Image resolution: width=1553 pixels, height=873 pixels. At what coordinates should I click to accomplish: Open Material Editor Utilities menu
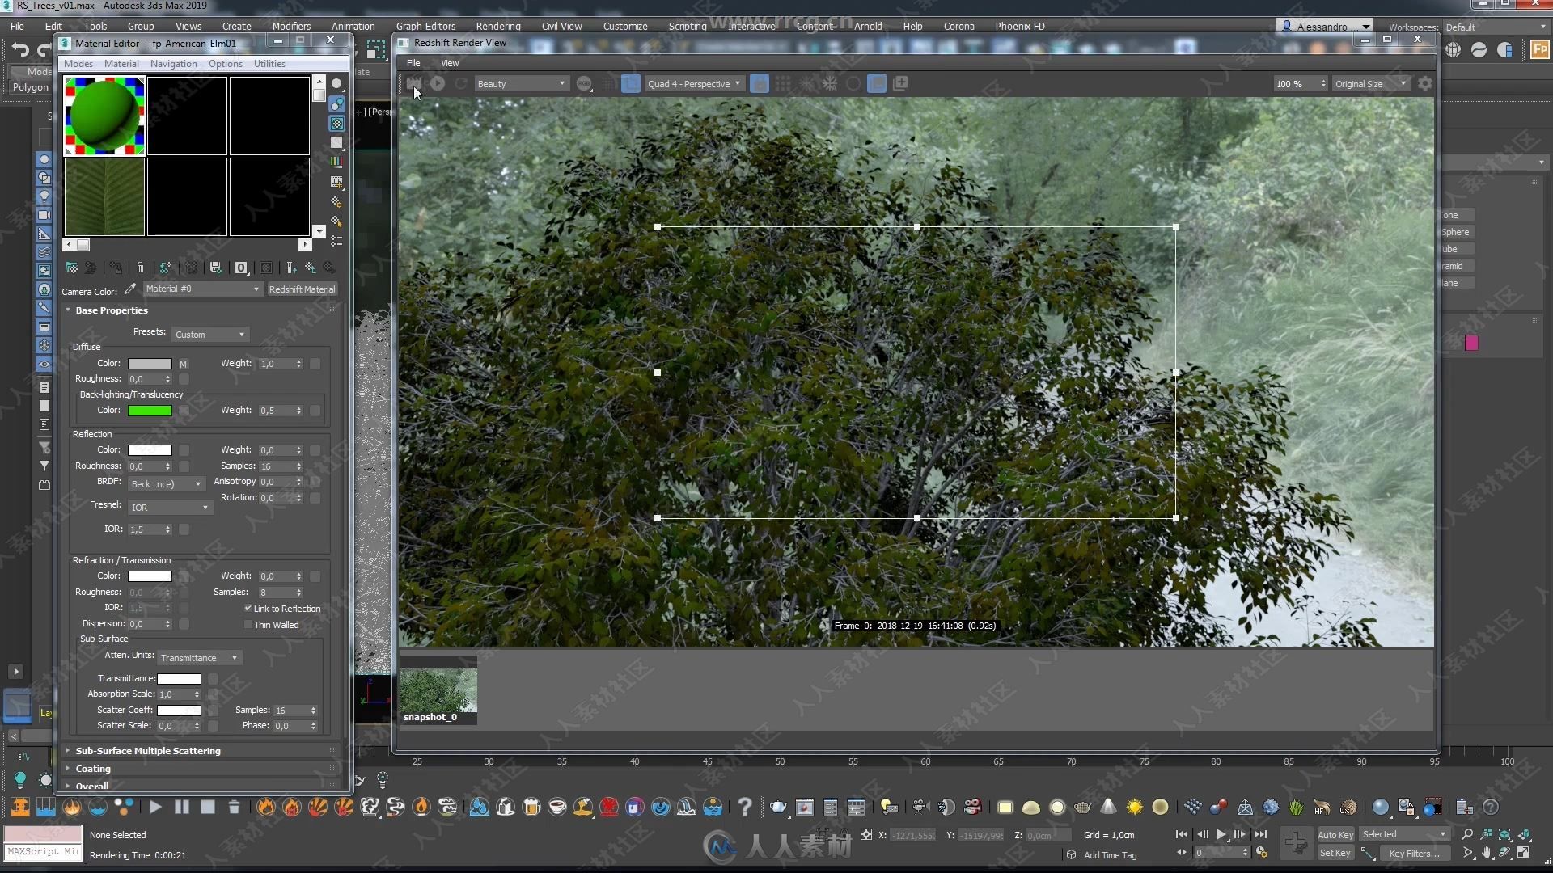(x=269, y=64)
